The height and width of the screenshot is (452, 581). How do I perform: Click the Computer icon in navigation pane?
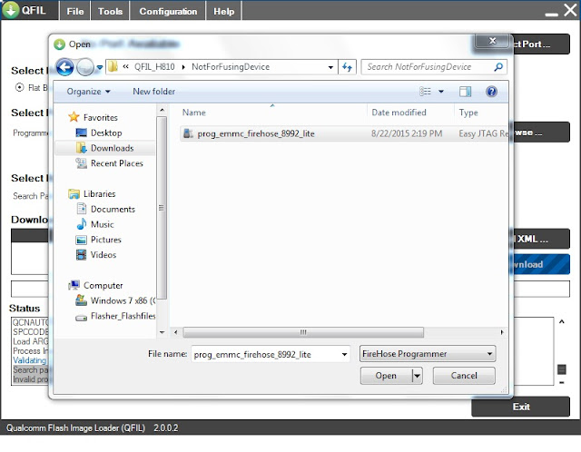tap(74, 285)
